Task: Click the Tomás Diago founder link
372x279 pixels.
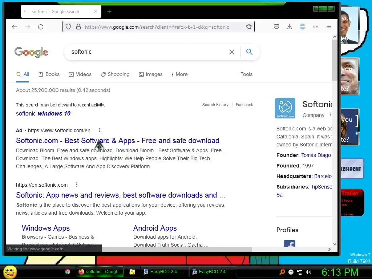Action: 316,155
